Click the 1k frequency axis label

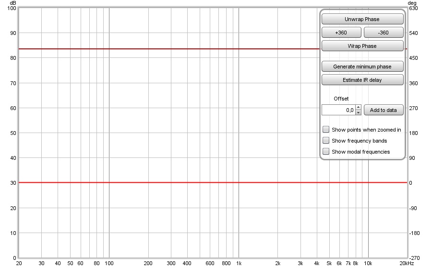[x=239, y=263]
